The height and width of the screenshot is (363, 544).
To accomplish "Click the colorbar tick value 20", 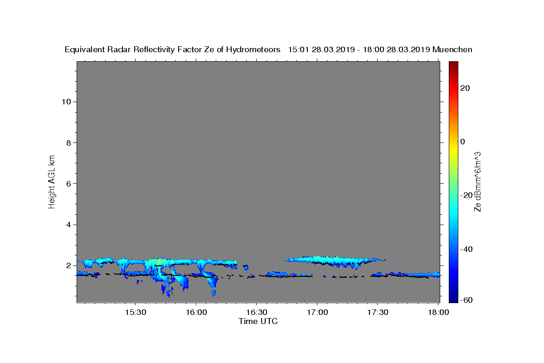I will coord(465,88).
